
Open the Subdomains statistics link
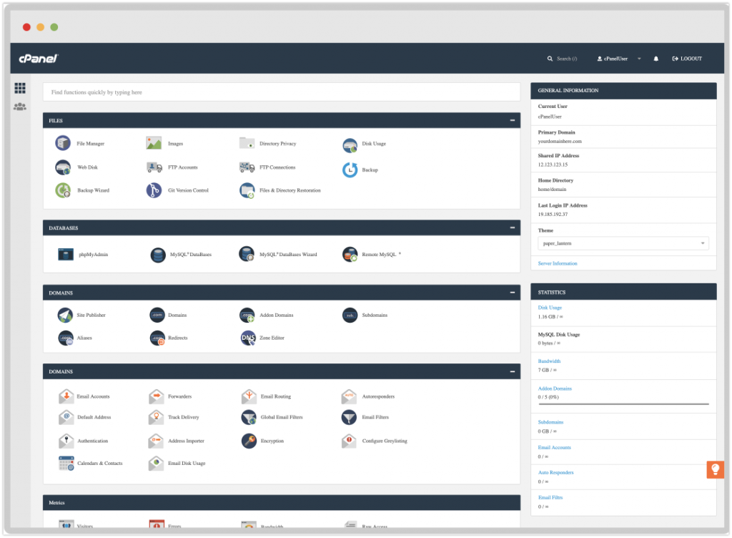[550, 422]
